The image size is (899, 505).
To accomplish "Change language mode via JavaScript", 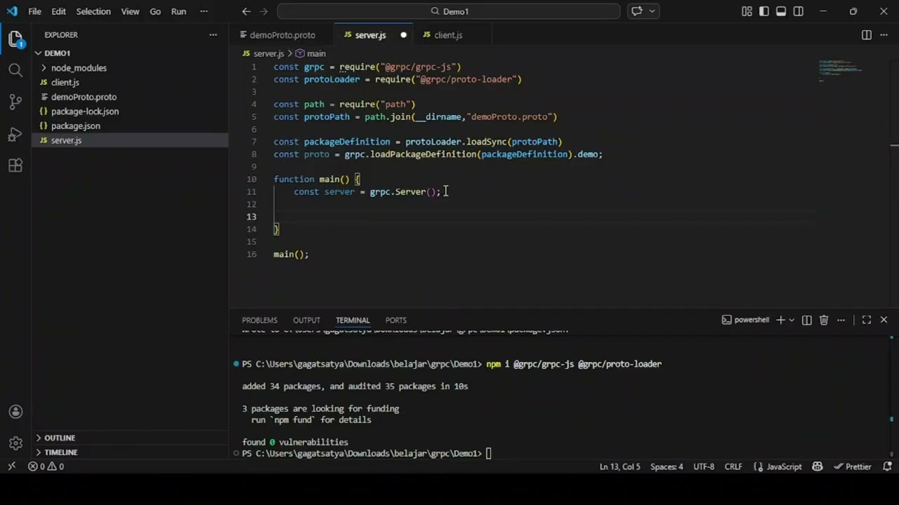I will [x=778, y=466].
